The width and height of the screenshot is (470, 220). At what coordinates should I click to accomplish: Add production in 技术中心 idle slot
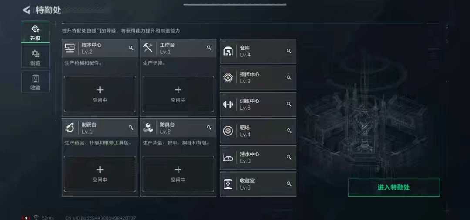point(100,94)
